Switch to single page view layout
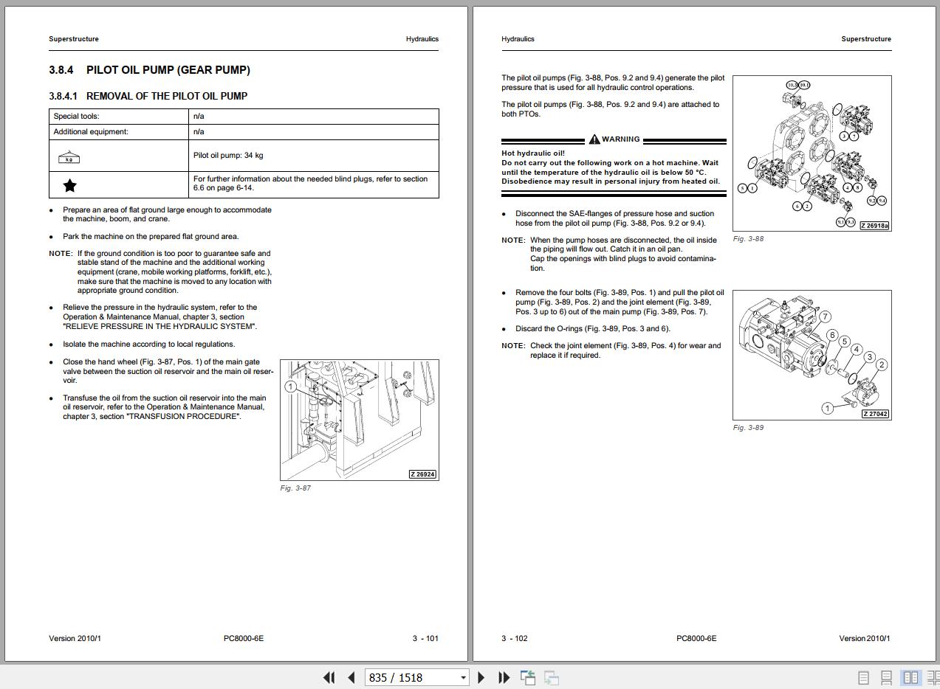 coord(862,677)
